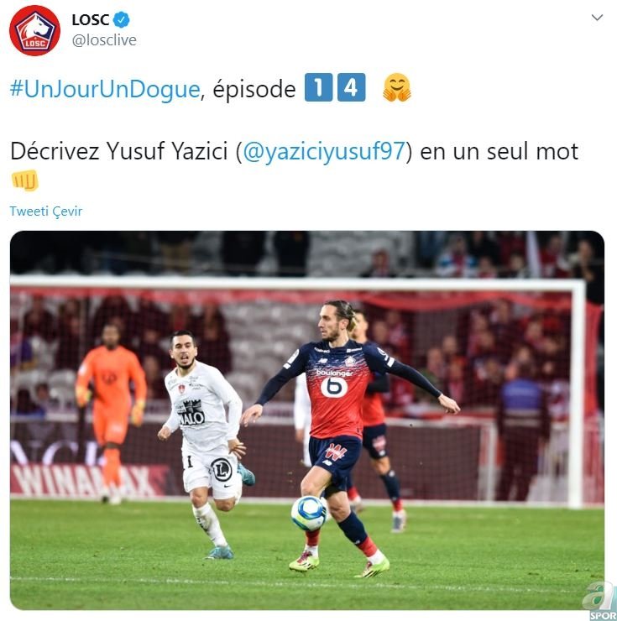This screenshot has width=617, height=621.
Task: Click the keycap number 4 emoji
Action: tap(351, 87)
